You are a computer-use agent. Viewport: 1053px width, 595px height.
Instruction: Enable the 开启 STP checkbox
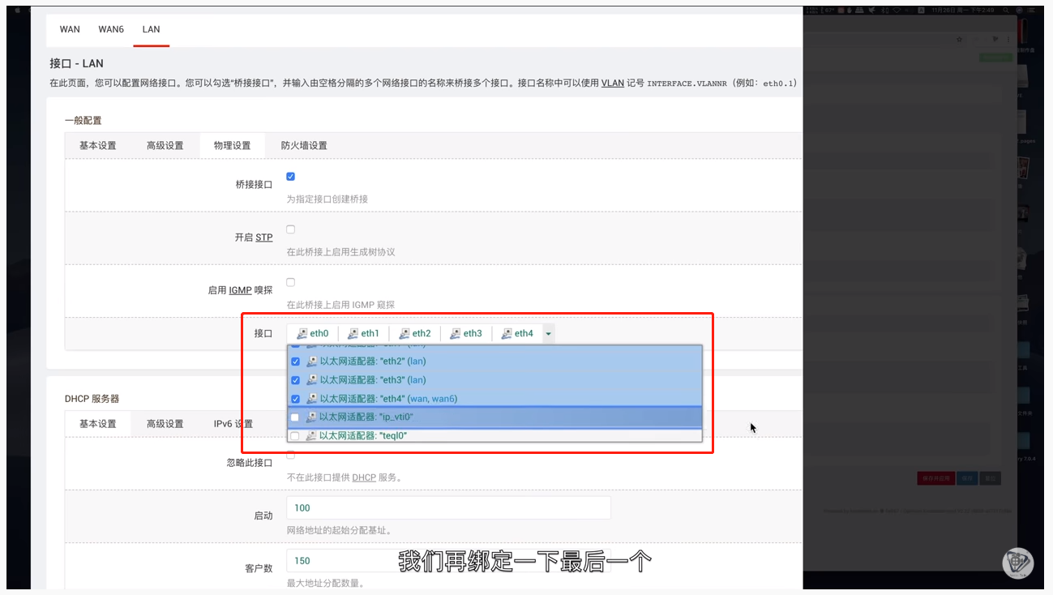pyautogui.click(x=290, y=229)
